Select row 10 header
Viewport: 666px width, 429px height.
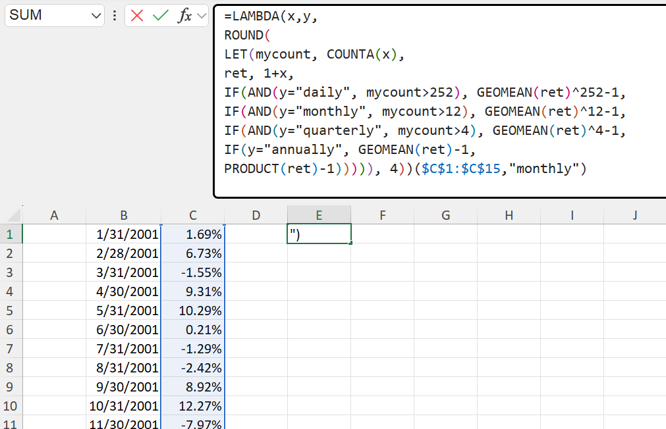click(11, 406)
